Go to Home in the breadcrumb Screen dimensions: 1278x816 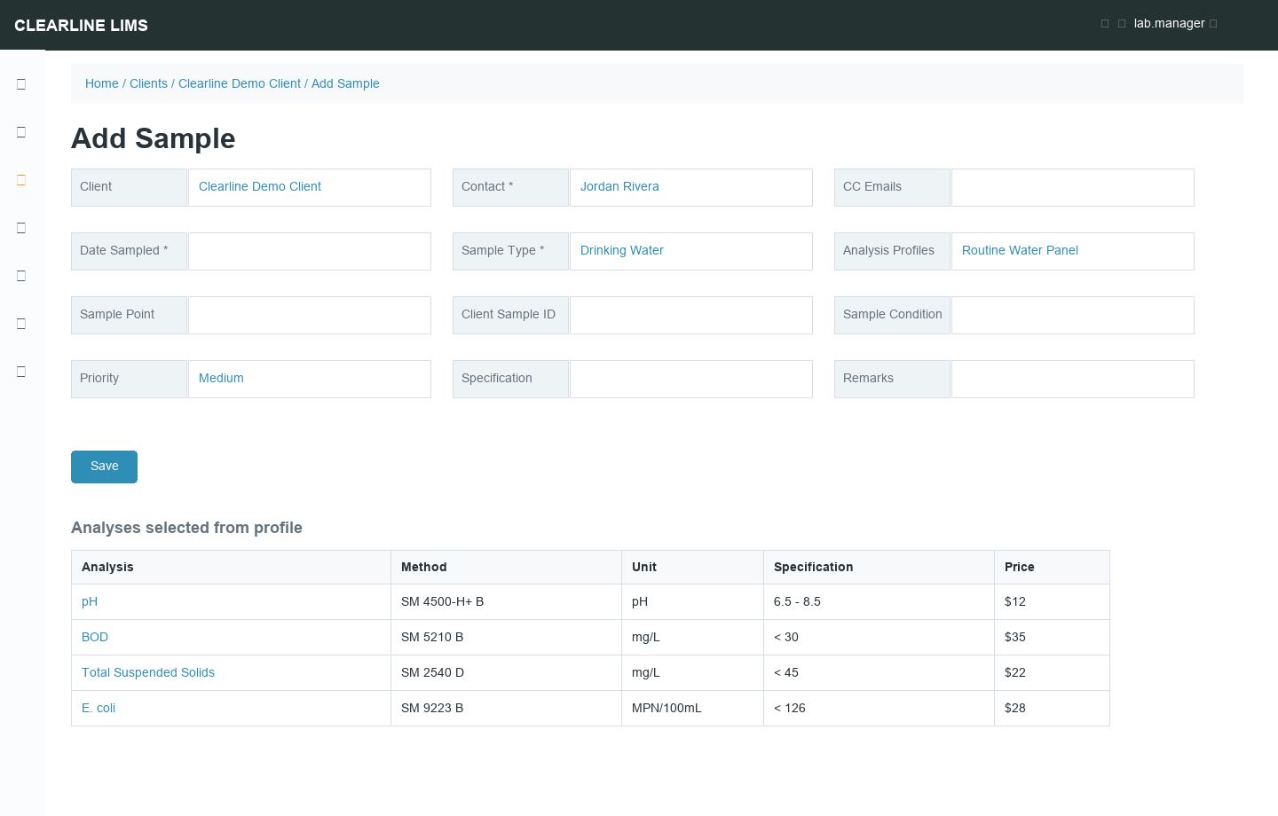click(102, 83)
